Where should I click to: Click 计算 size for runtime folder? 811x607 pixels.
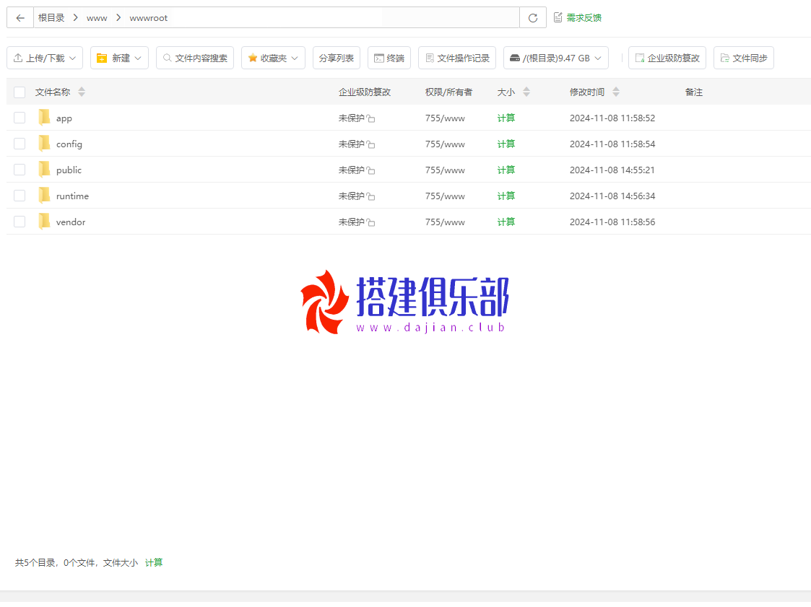[x=506, y=196]
